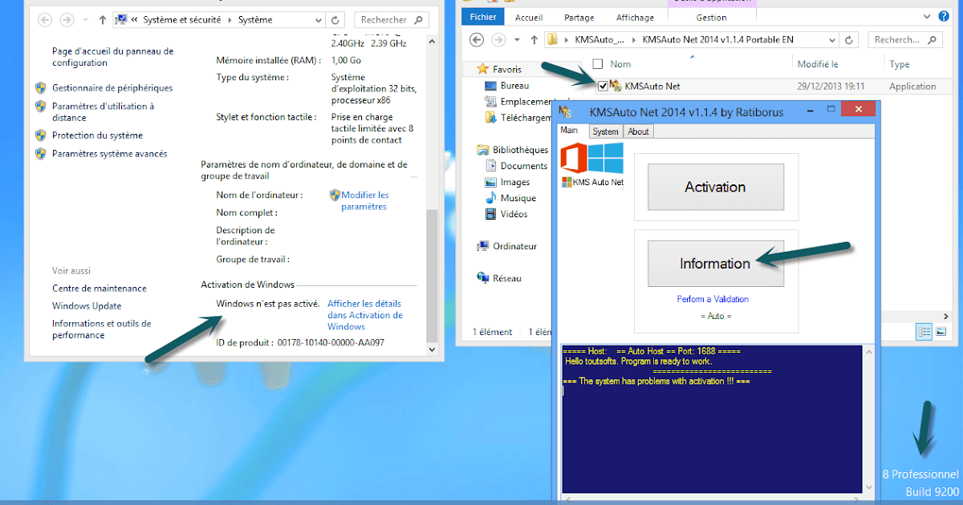The image size is (963, 505).
Task: Click scroll-down arrow in Système window
Action: pos(432,349)
